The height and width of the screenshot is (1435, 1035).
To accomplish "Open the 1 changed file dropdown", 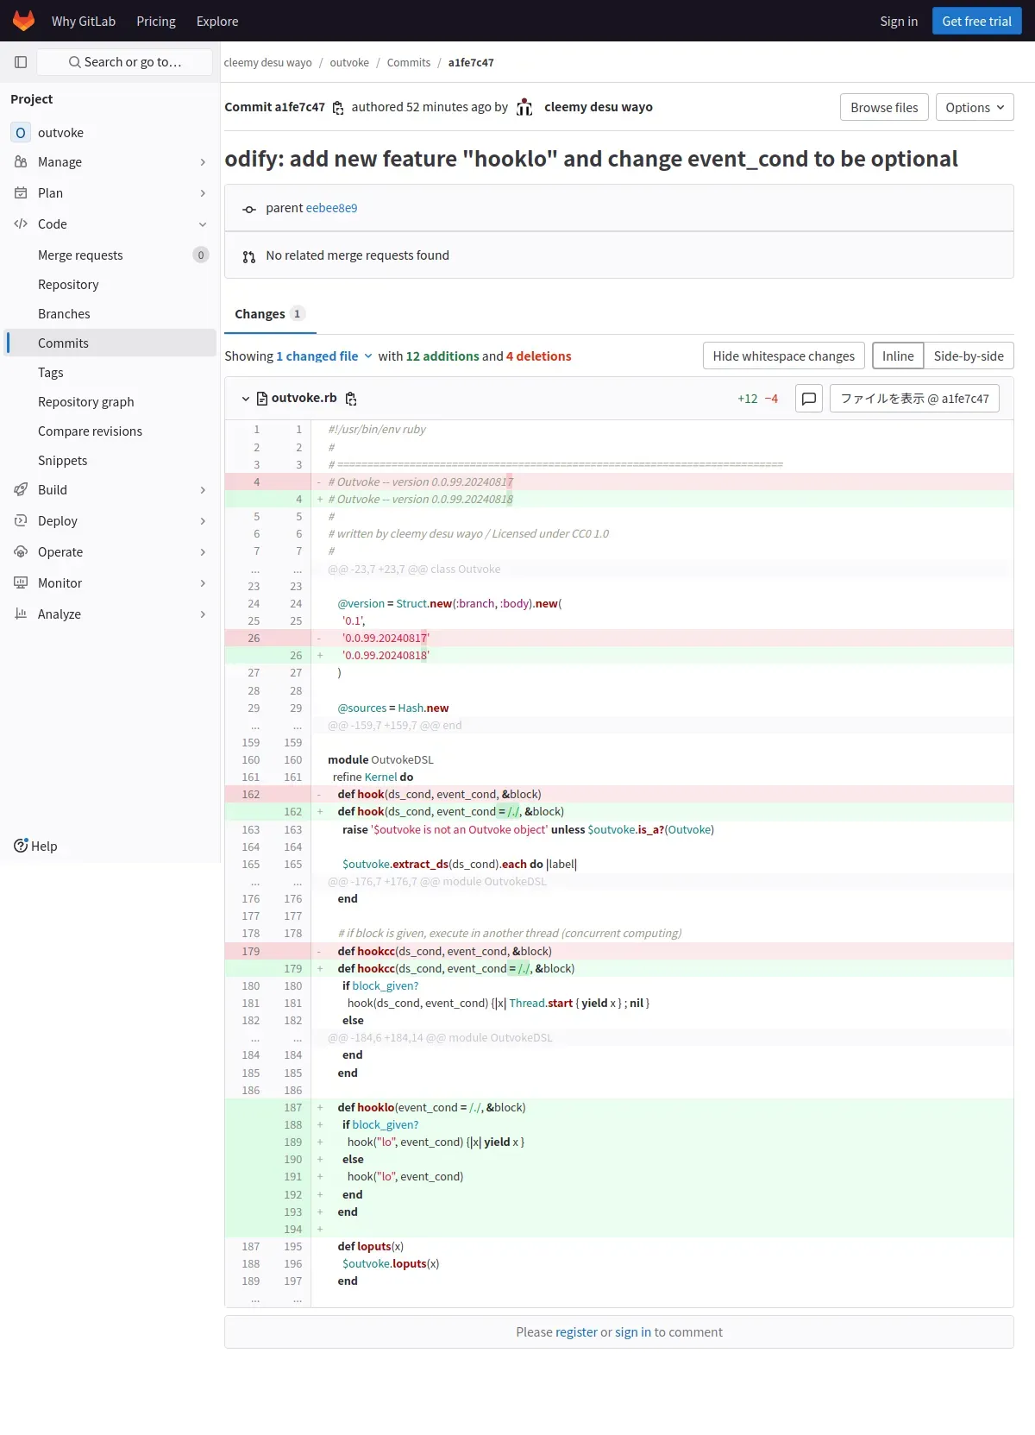I will click(x=324, y=356).
